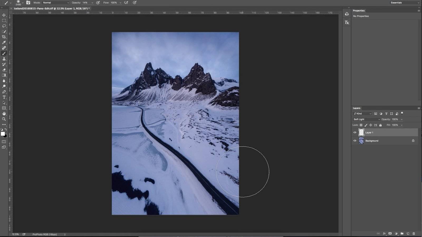Open the TK actions panel icon
This screenshot has width=422, height=237.
[x=347, y=23]
